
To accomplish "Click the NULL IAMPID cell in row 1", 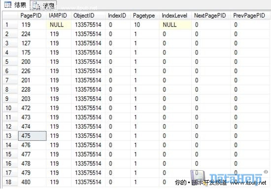I will (59, 25).
